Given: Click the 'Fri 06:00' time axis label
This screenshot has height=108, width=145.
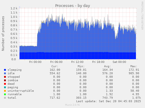Looking at the screenshot, I should click(56, 62).
